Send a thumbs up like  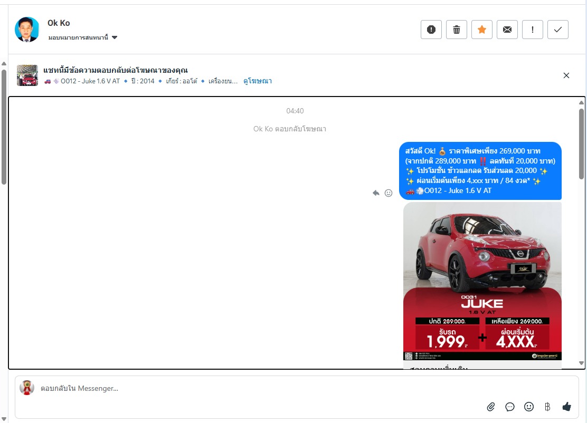click(566, 407)
